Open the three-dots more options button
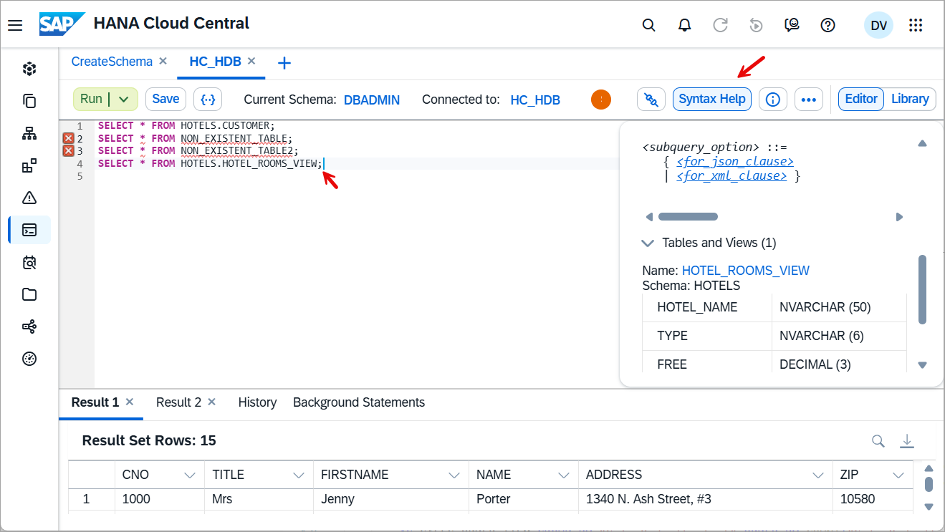The height and width of the screenshot is (532, 945). [x=808, y=100]
